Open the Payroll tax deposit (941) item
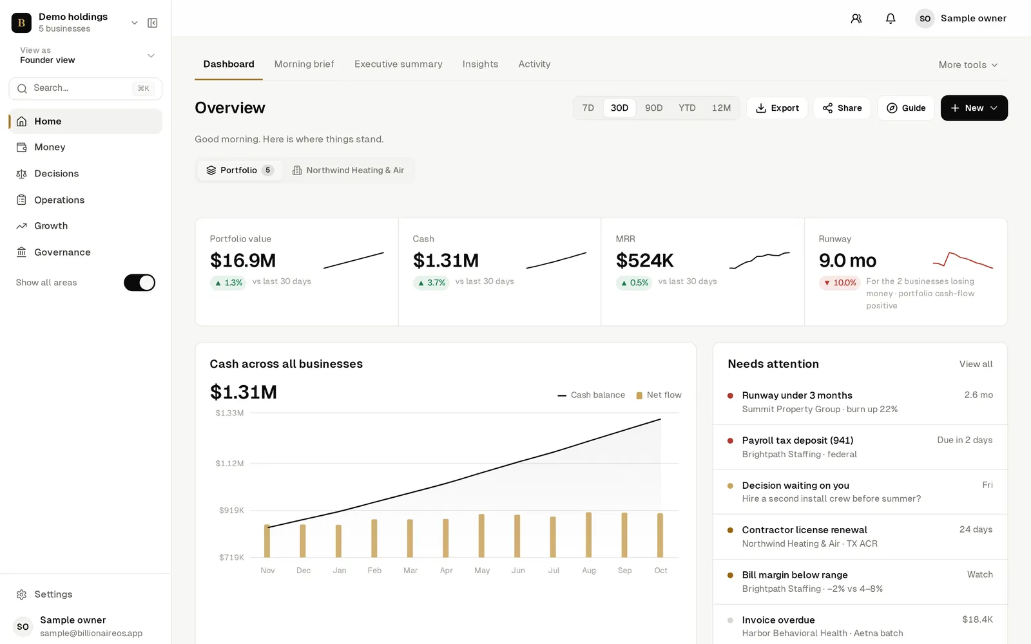Viewport: 1031px width, 644px height. pos(860,448)
